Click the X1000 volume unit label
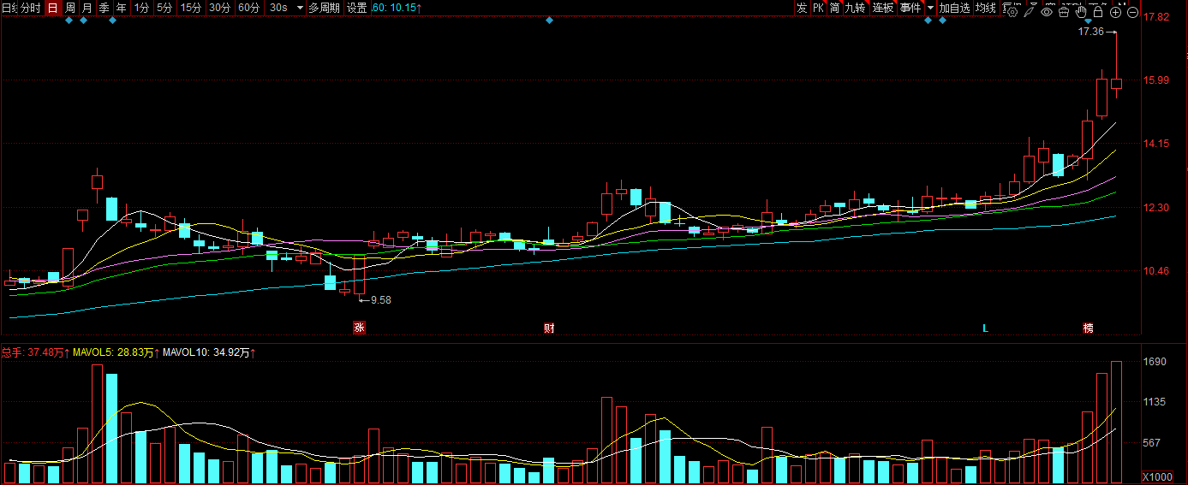This screenshot has width=1188, height=485. 1158,476
